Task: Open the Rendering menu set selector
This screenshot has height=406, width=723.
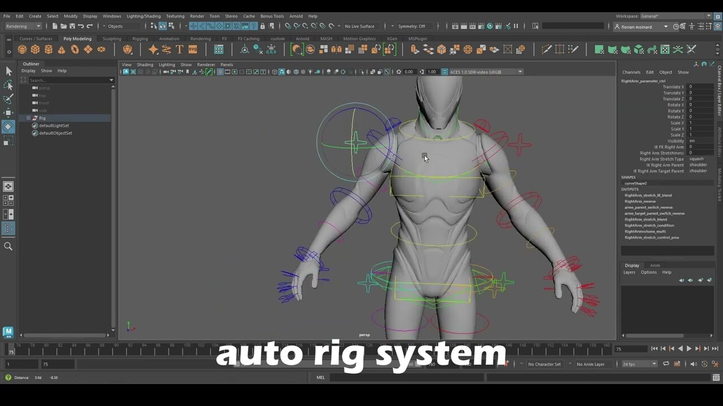Action: click(x=21, y=26)
